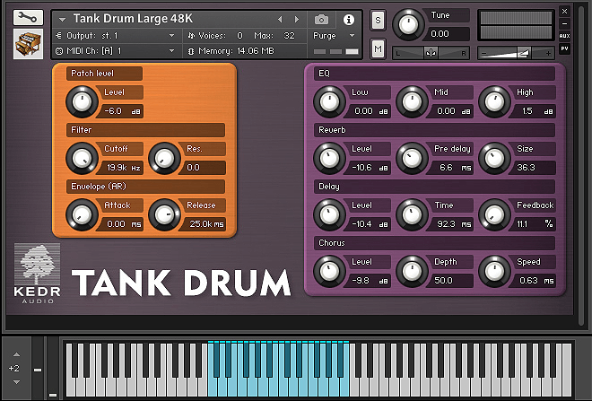Click the Release value 25.0k ms
The height and width of the screenshot is (401, 592).
(x=204, y=224)
